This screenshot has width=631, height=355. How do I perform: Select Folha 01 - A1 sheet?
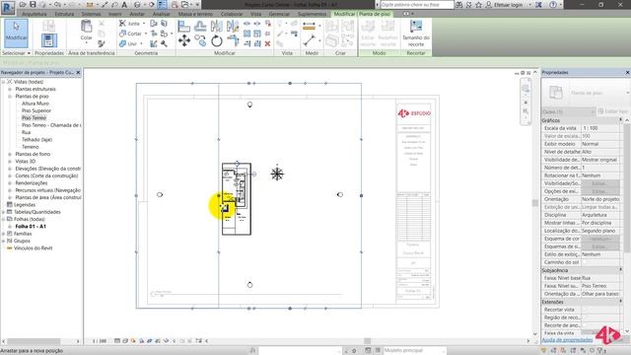pyautogui.click(x=31, y=227)
